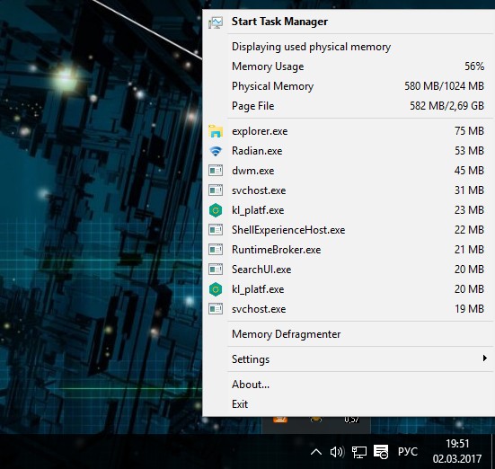Click the 582 MB/2,69 GB value
This screenshot has width=495, height=469.
(x=446, y=106)
